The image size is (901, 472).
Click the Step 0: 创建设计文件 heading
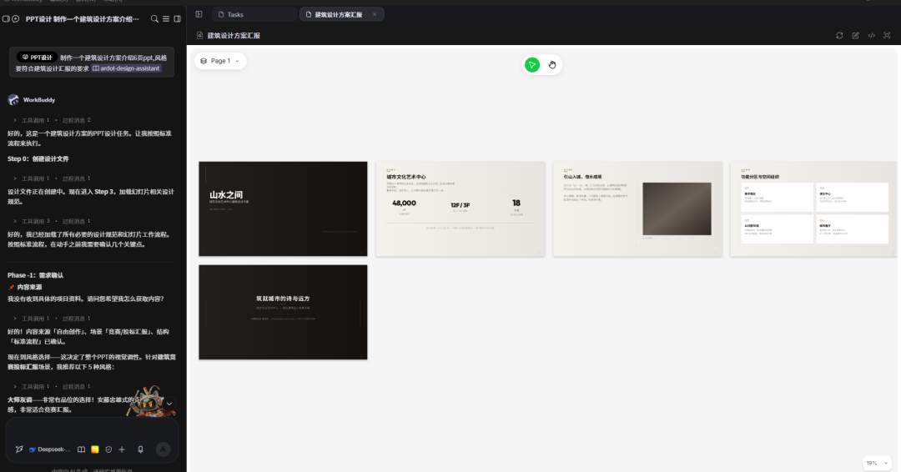pos(38,159)
